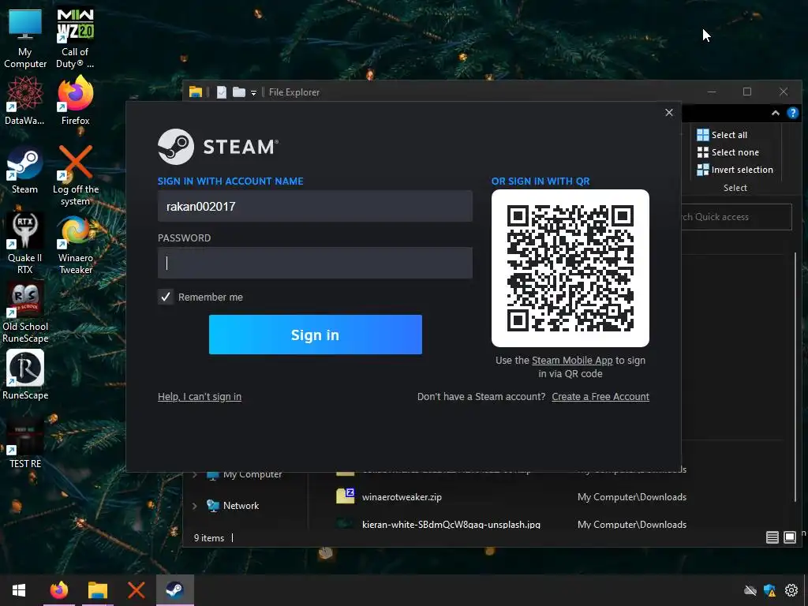Toggle the Remember me checkbox

pyautogui.click(x=166, y=297)
